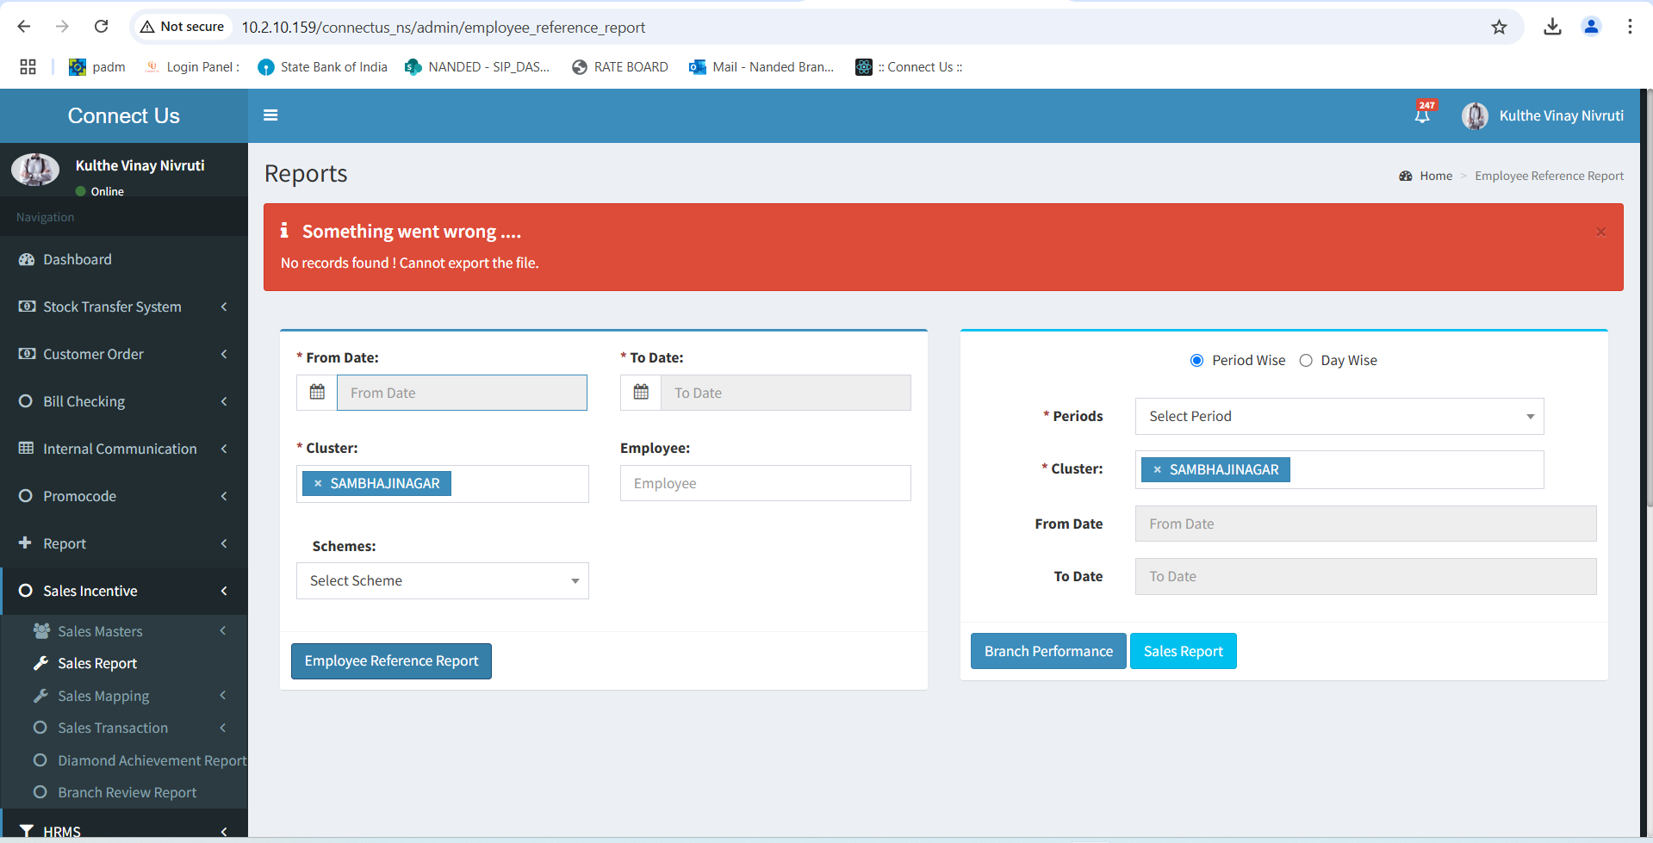
Task: Open notifications bell with 247 badge
Action: pos(1423,113)
